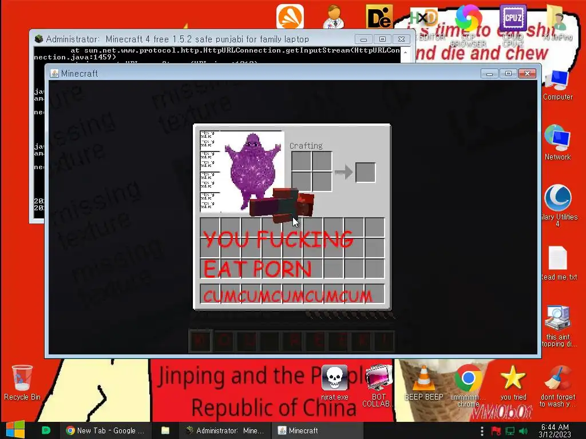Click the 'Crafting' label in inventory
This screenshot has height=439, width=586.
[x=306, y=146]
